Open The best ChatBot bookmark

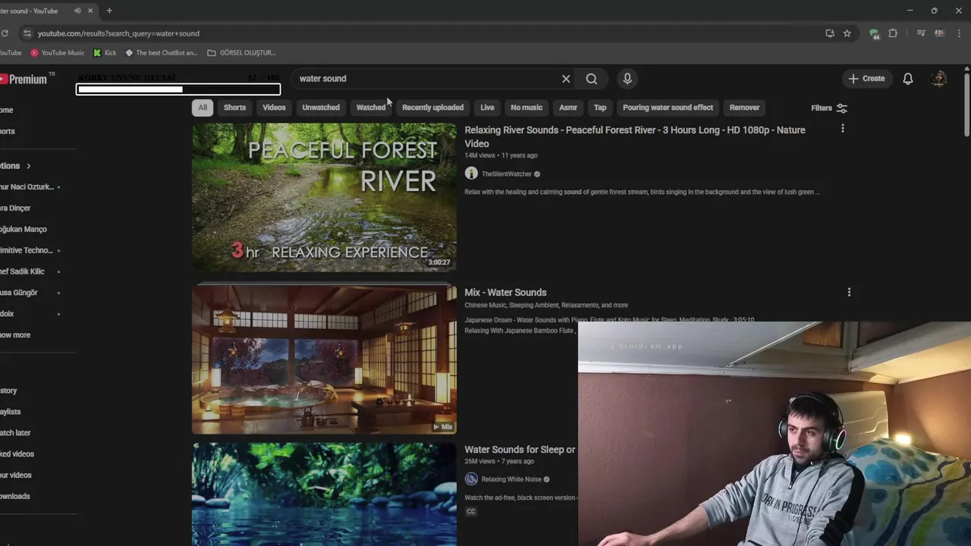161,53
